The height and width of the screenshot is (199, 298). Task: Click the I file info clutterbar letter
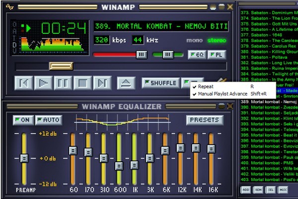click(x=15, y=37)
